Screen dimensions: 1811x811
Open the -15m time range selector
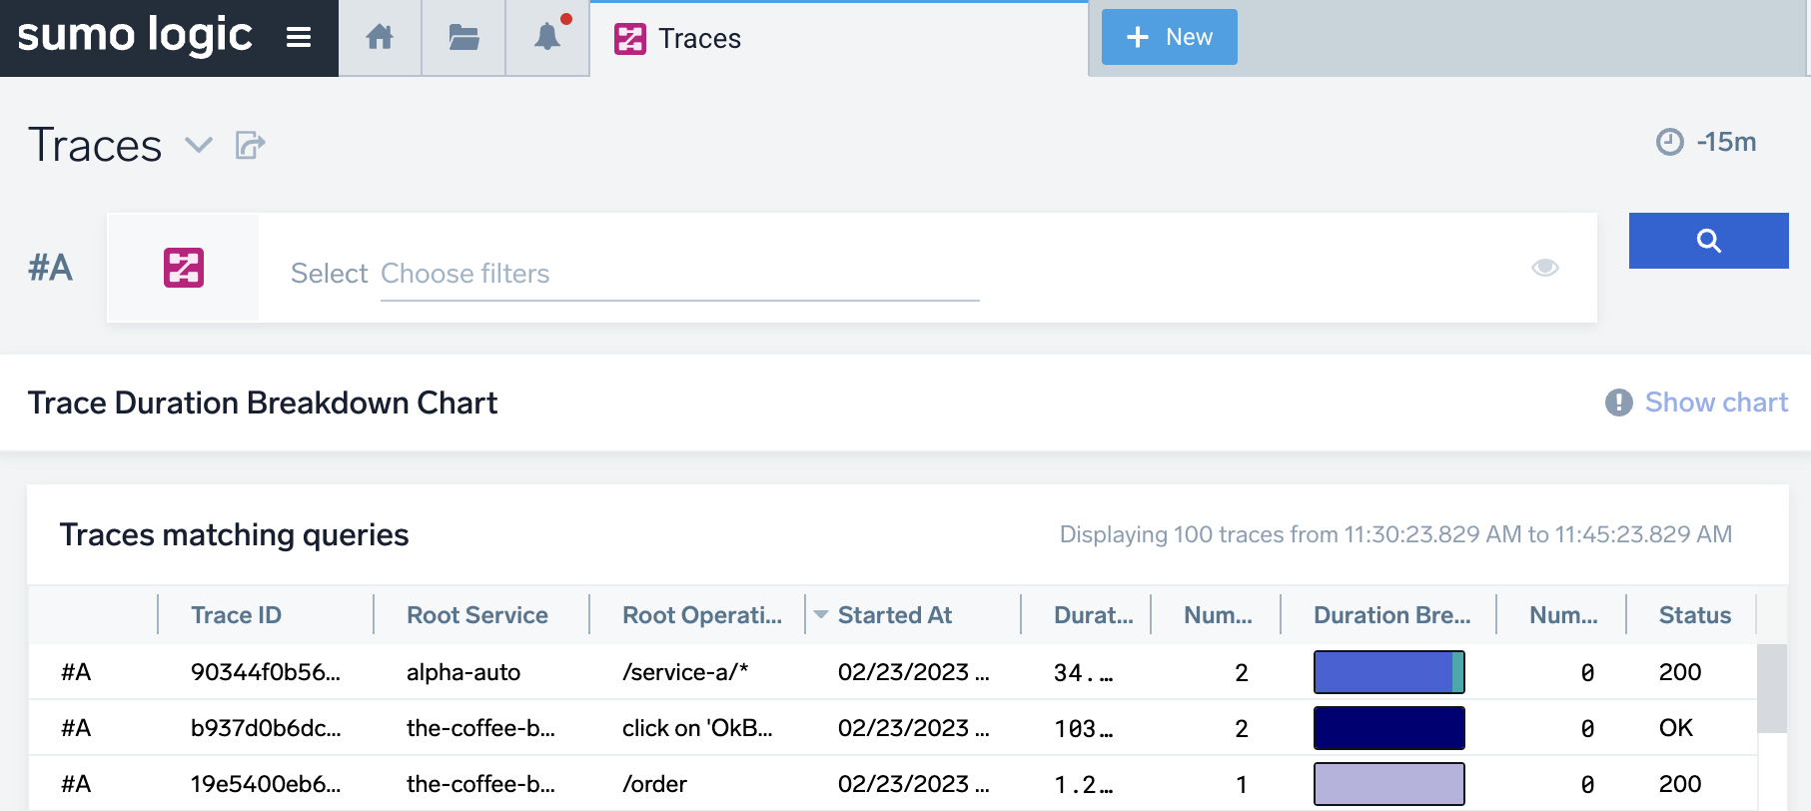tap(1707, 142)
